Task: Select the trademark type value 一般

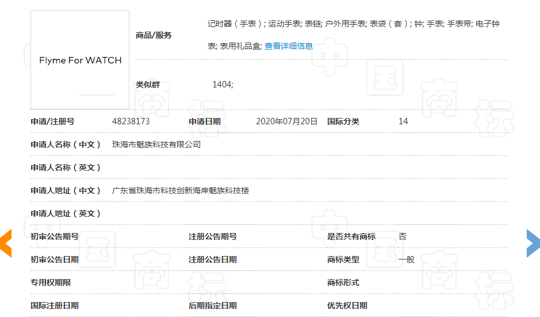Action: [x=407, y=259]
